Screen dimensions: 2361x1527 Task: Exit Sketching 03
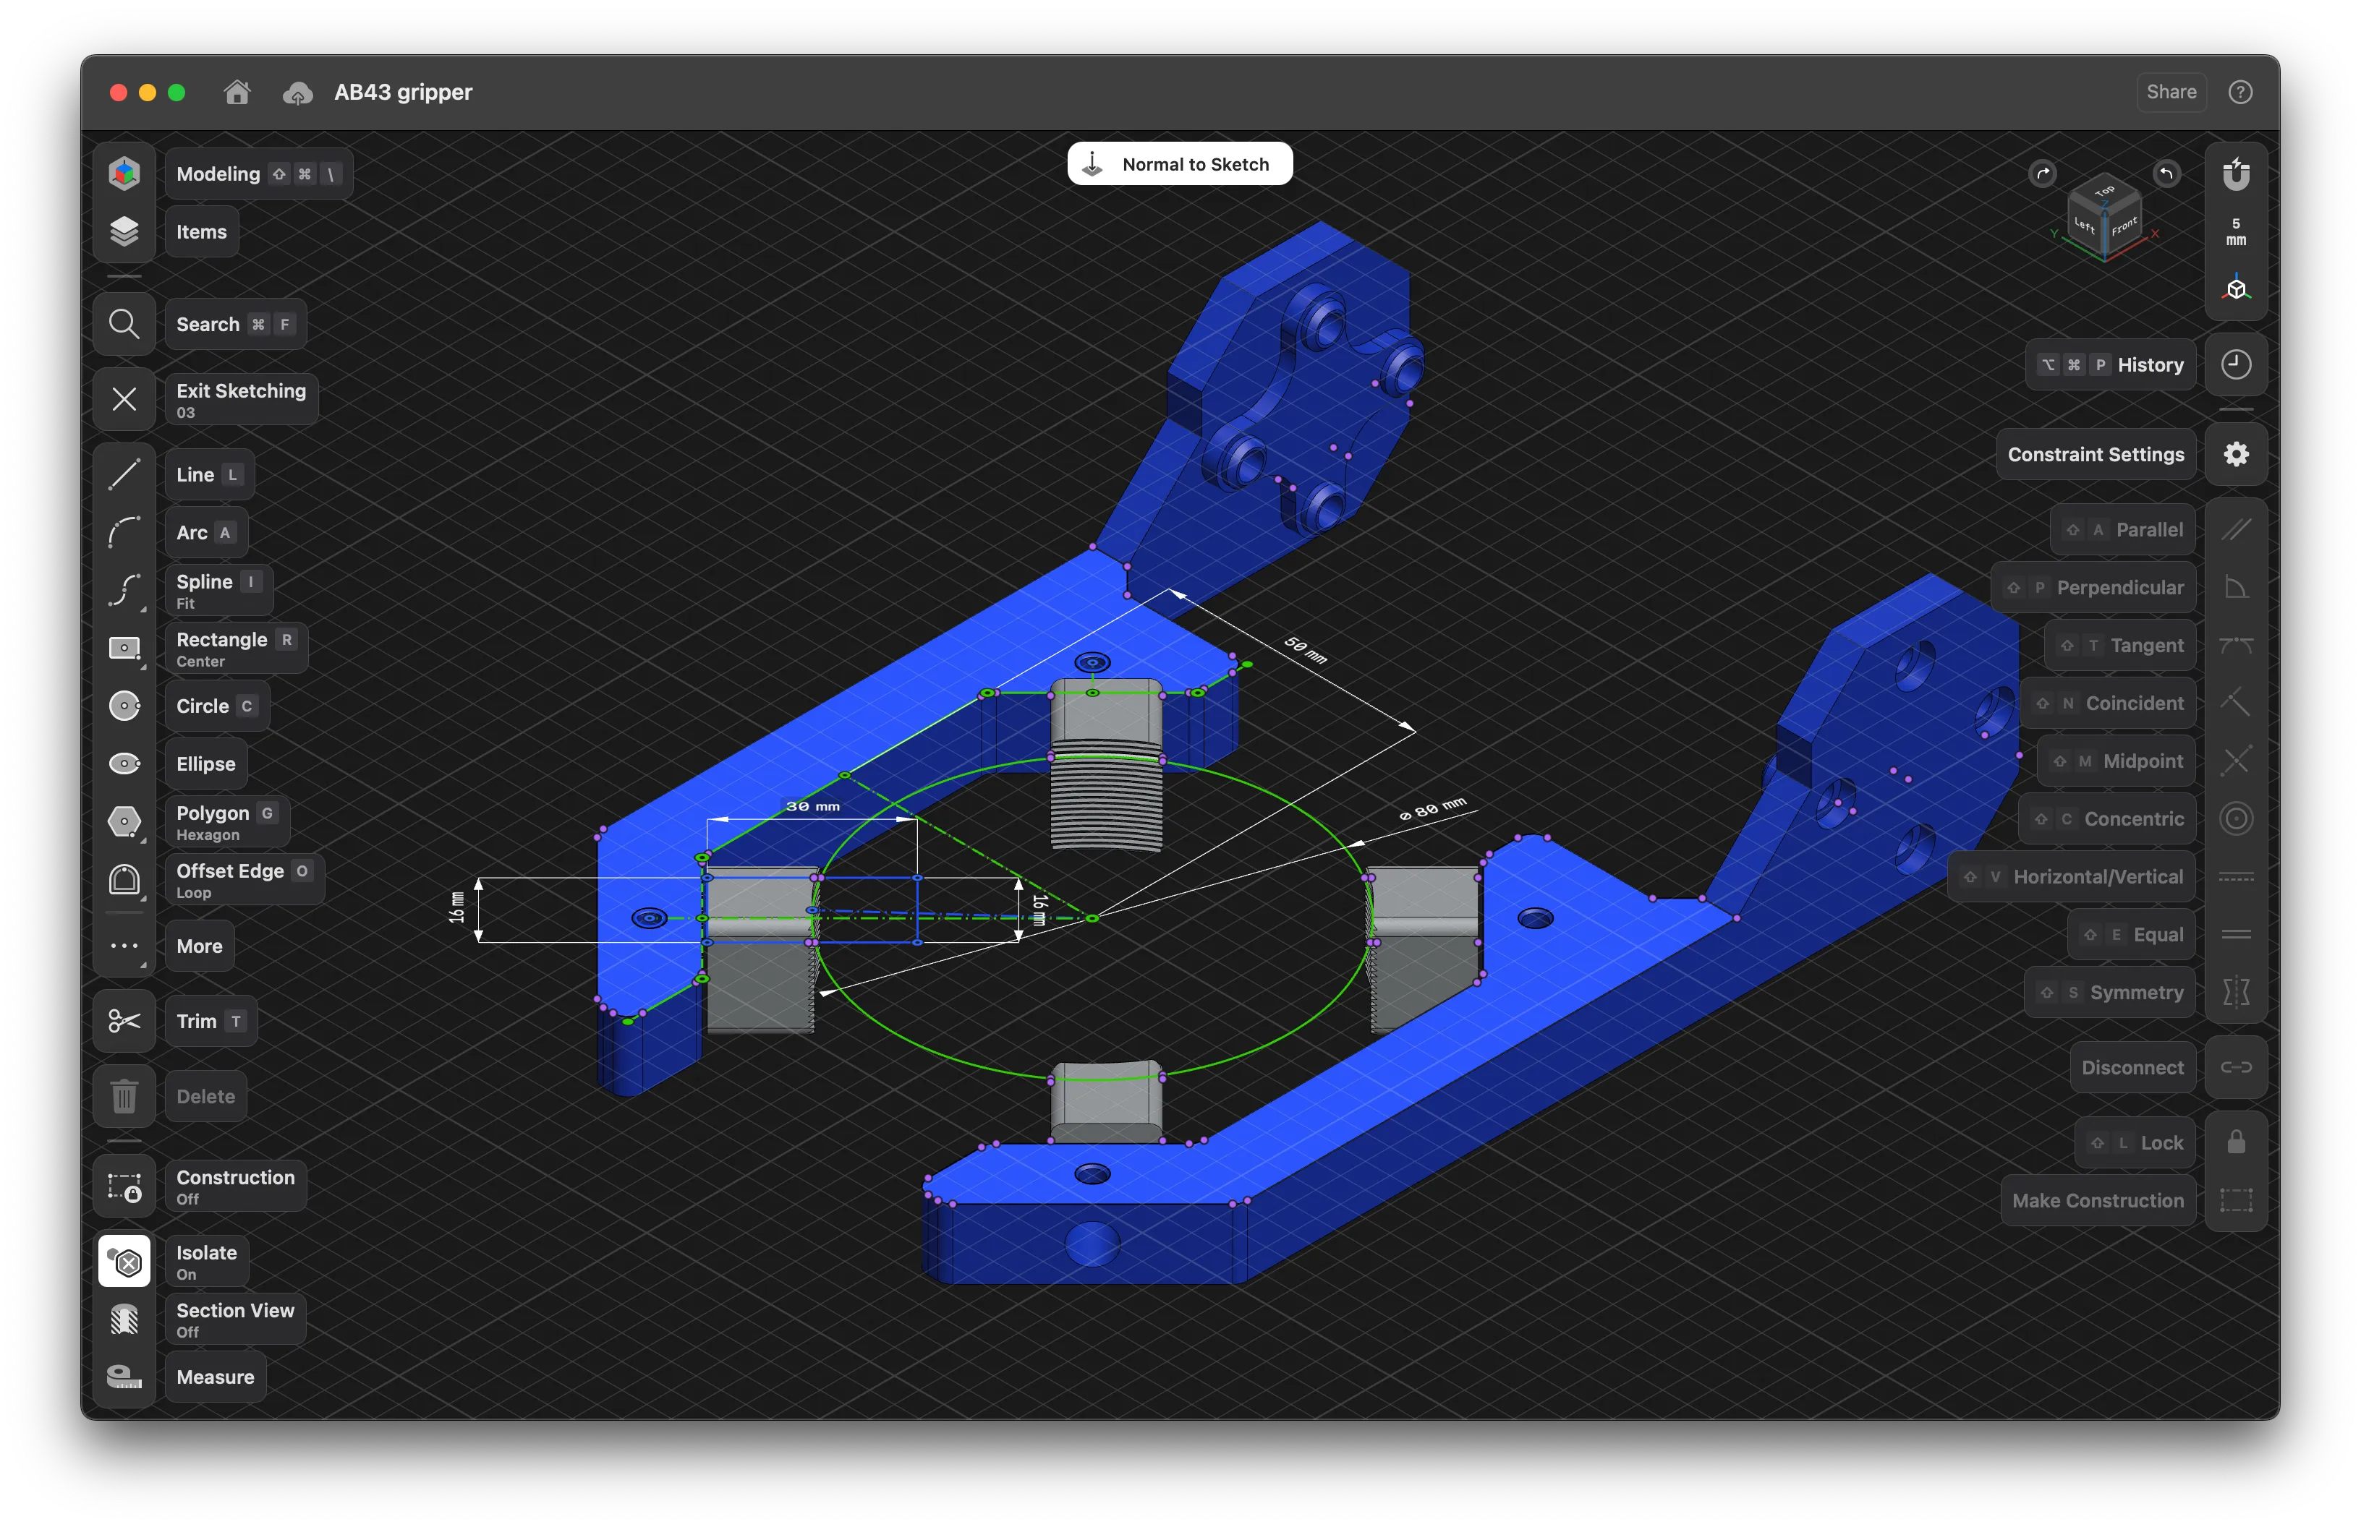pos(241,400)
